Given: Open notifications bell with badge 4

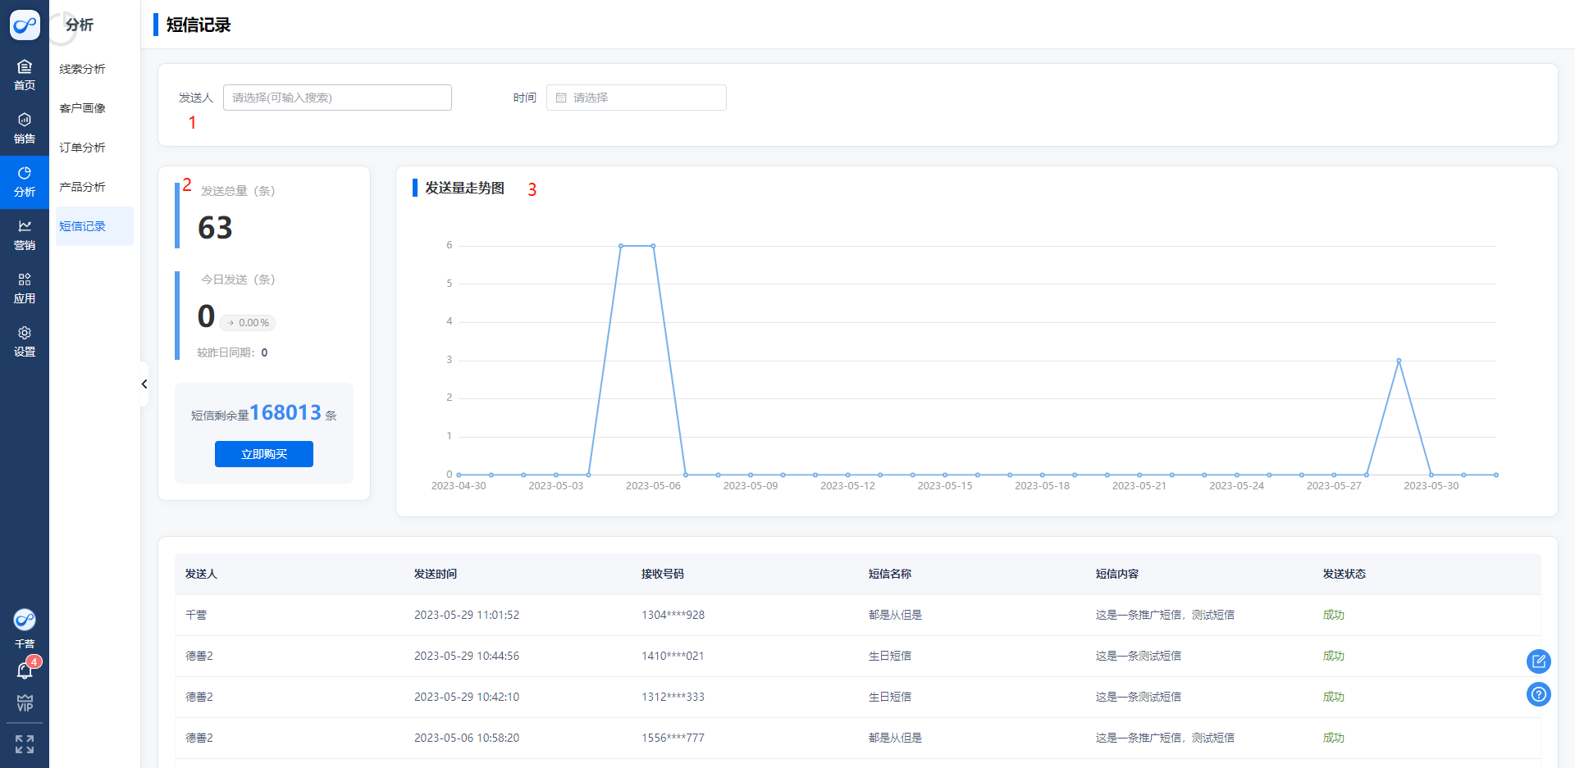Looking at the screenshot, I should click(x=25, y=671).
